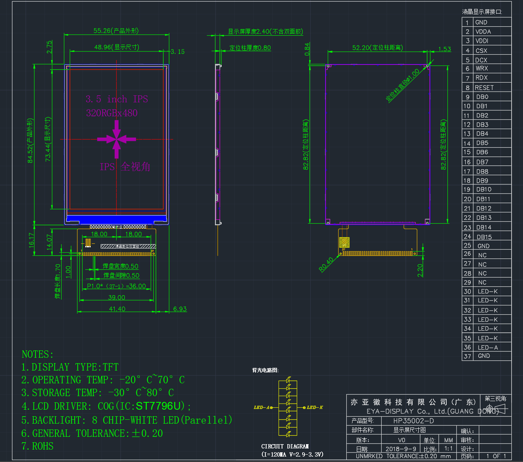Click the yellow hatched pad on rear FPC
The width and height of the screenshot is (523, 462).
pyautogui.click(x=344, y=242)
